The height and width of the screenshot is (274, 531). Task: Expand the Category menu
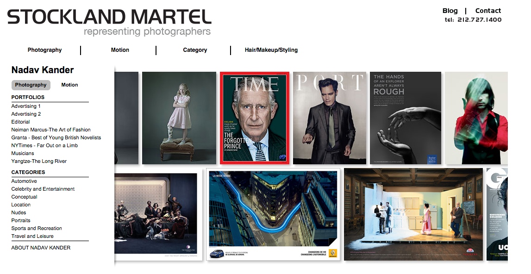pyautogui.click(x=195, y=50)
